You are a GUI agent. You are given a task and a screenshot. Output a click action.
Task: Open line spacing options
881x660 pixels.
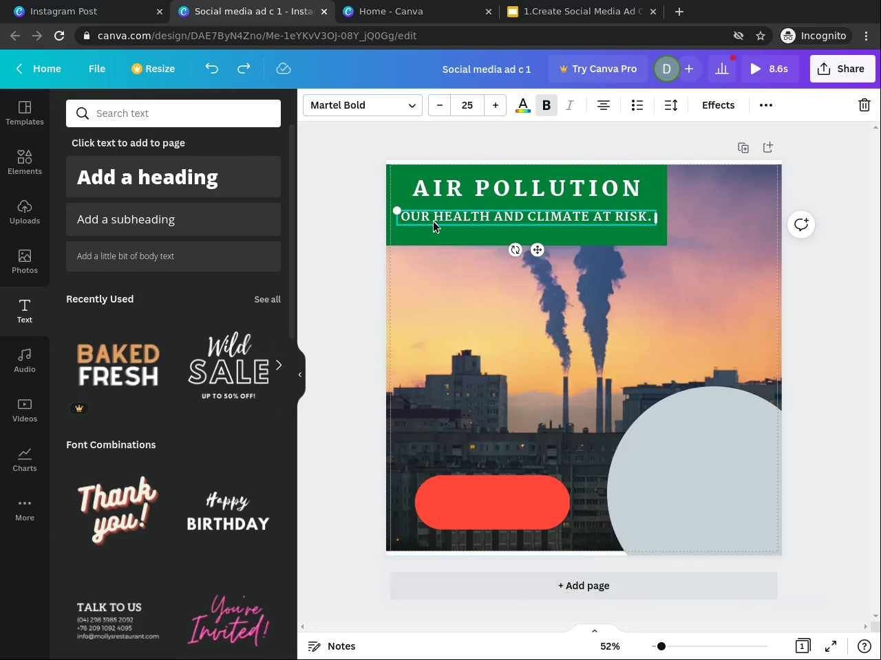click(671, 105)
